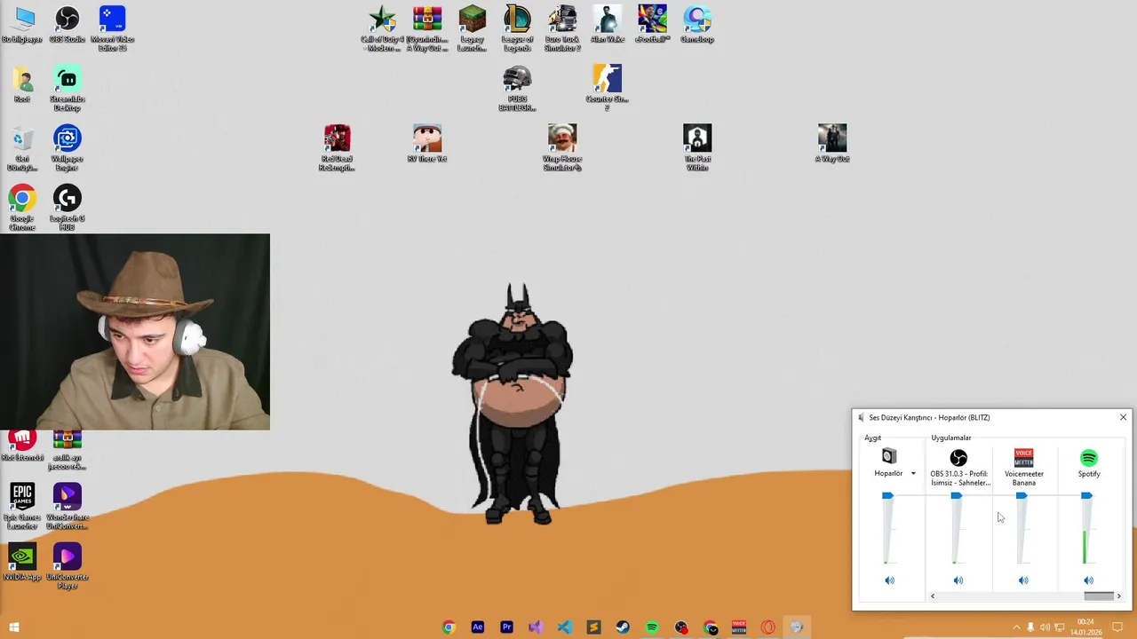Click mixer scroll left arrow

(x=933, y=596)
